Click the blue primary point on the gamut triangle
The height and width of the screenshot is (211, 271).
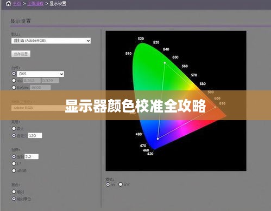point(157,139)
